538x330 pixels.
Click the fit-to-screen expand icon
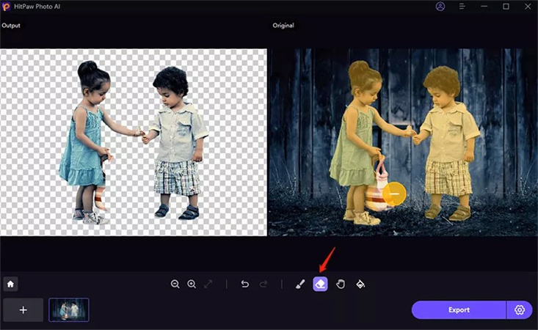(208, 284)
